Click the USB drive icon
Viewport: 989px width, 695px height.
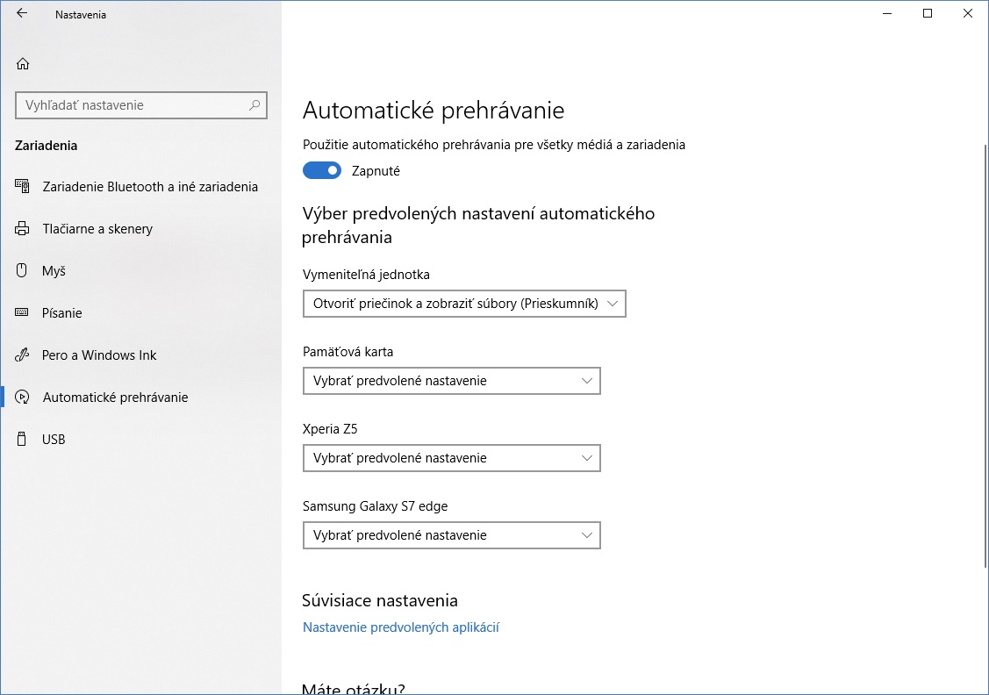click(x=22, y=439)
